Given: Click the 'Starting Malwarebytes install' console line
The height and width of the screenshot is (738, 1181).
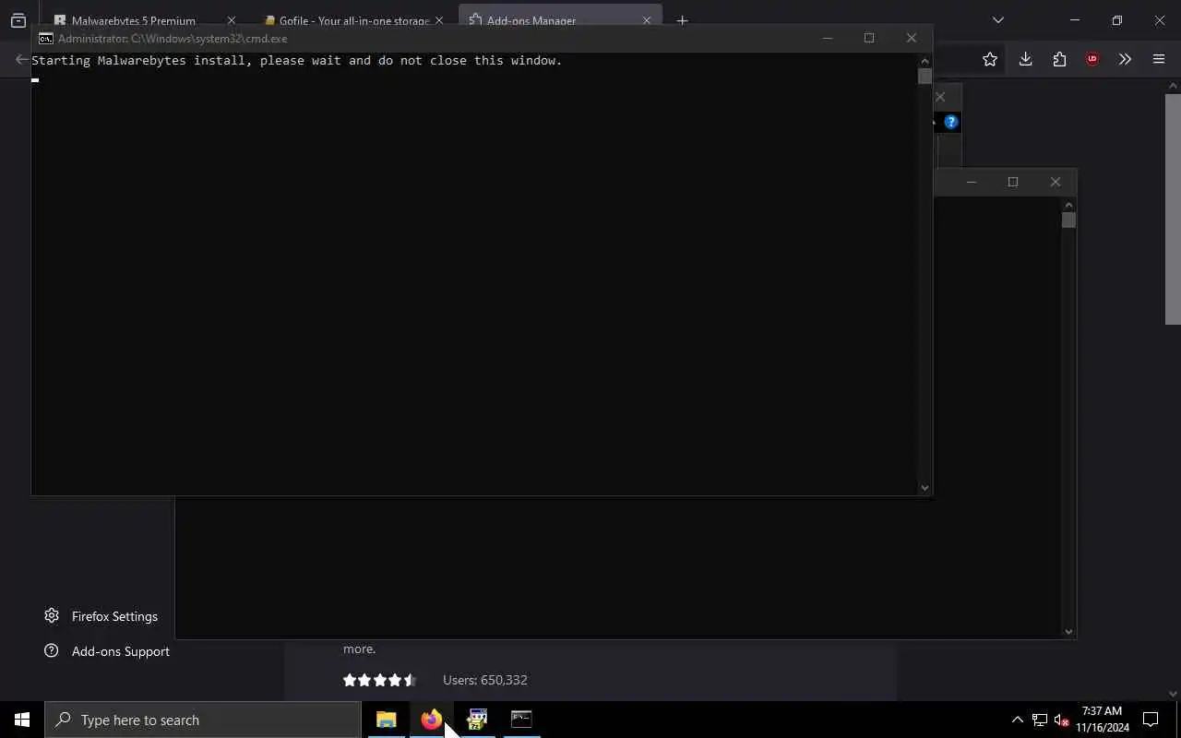Looking at the screenshot, I should click(x=297, y=61).
